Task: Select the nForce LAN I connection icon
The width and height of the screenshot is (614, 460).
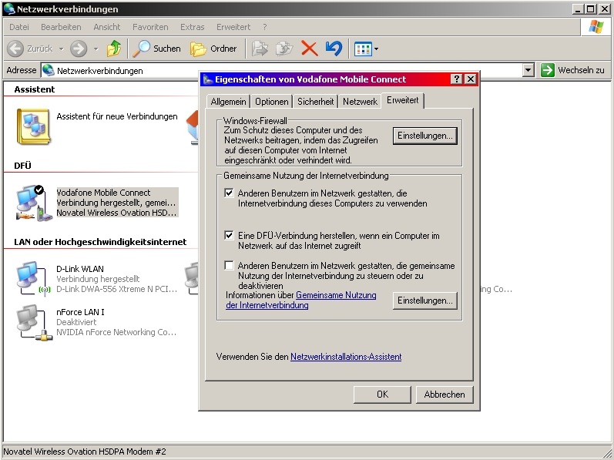Action: [x=34, y=322]
